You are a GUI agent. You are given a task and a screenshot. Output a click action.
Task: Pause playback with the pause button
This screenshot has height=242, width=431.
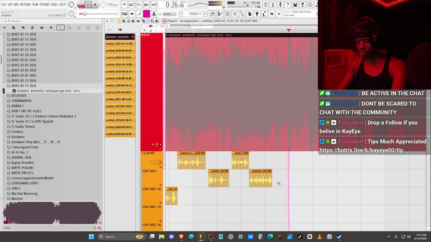(x=88, y=5)
